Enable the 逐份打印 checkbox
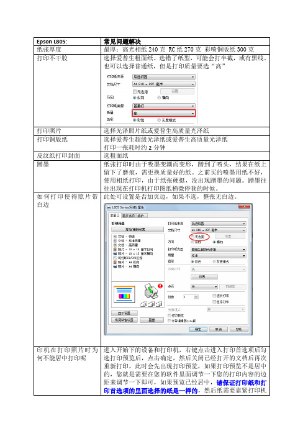Screen dimensions: 308x436 (214, 296)
